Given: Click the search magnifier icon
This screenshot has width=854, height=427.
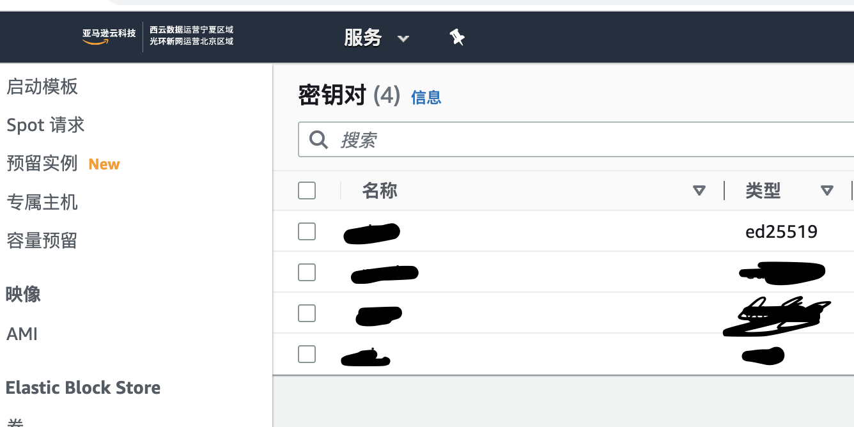Looking at the screenshot, I should pyautogui.click(x=318, y=139).
